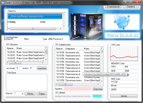
Task: Minimize the Turan window
Action: click(126, 2)
